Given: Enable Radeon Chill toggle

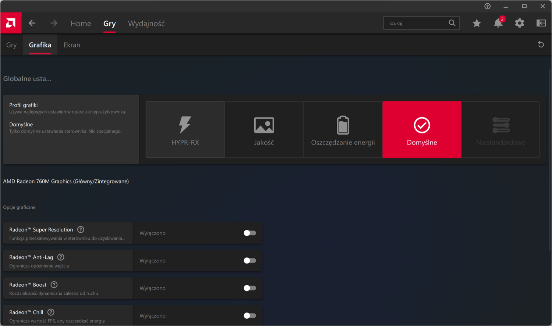Looking at the screenshot, I should pyautogui.click(x=250, y=316).
